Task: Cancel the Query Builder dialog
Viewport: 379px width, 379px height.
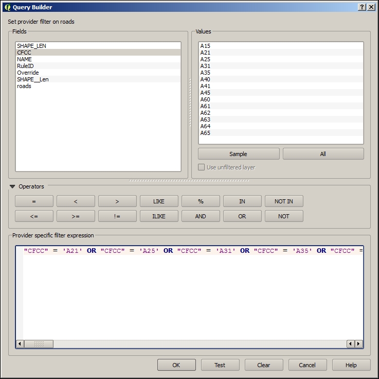Action: pos(308,365)
